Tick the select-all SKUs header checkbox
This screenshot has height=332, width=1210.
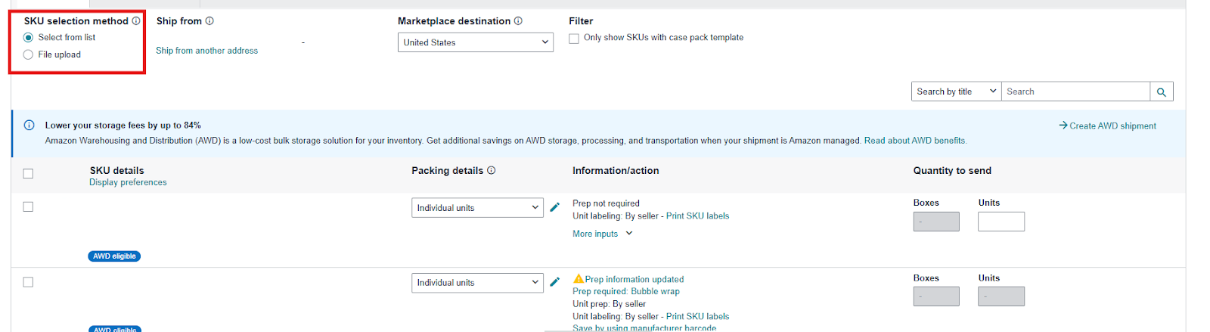(28, 174)
